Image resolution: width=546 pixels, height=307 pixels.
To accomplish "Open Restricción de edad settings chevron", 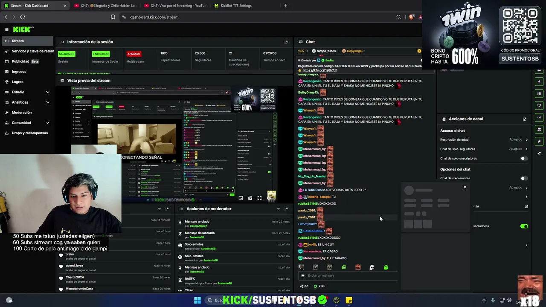I will coord(526,139).
